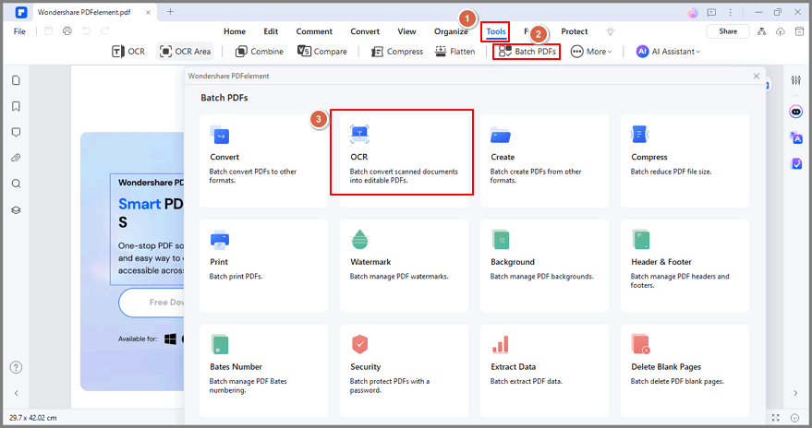The height and width of the screenshot is (428, 812).
Task: Click the checkmark icon on right sidebar
Action: tap(796, 164)
